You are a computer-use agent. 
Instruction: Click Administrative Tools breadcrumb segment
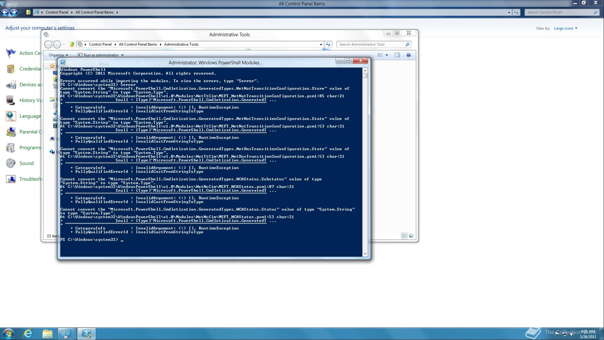click(181, 44)
